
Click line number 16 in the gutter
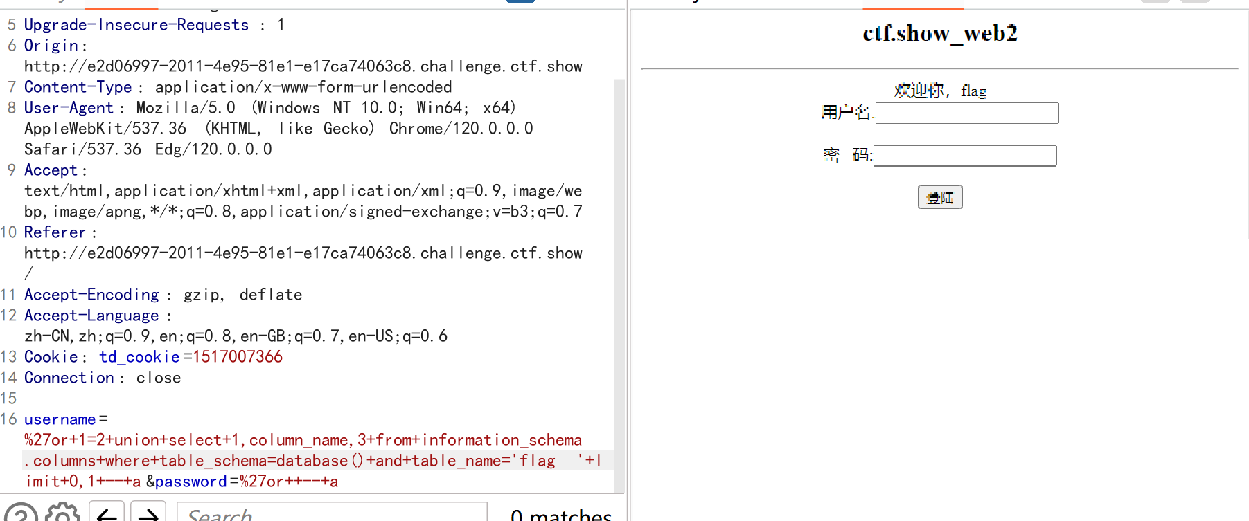tap(9, 419)
